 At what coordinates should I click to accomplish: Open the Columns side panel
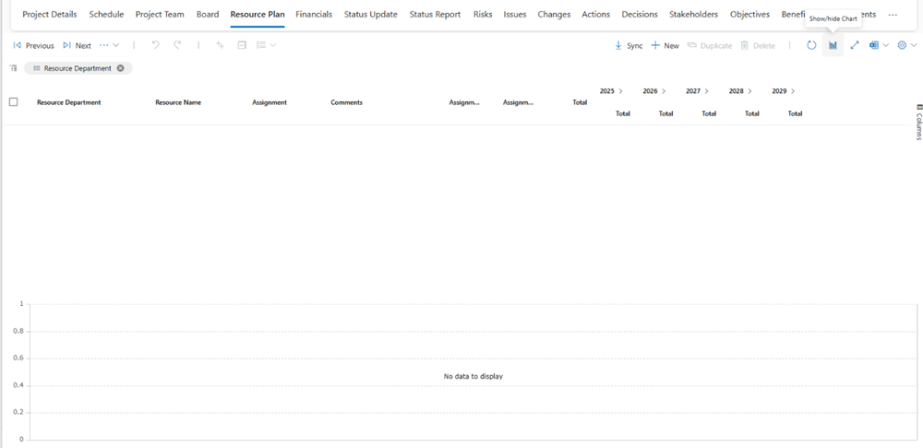tap(918, 123)
